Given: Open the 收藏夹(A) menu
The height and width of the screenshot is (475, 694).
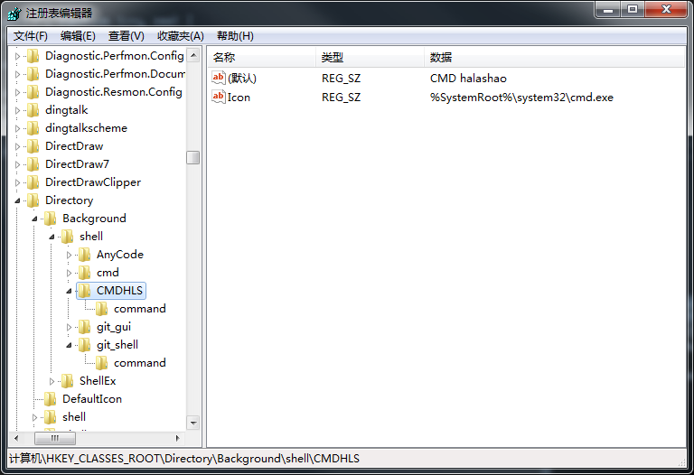Looking at the screenshot, I should [181, 36].
